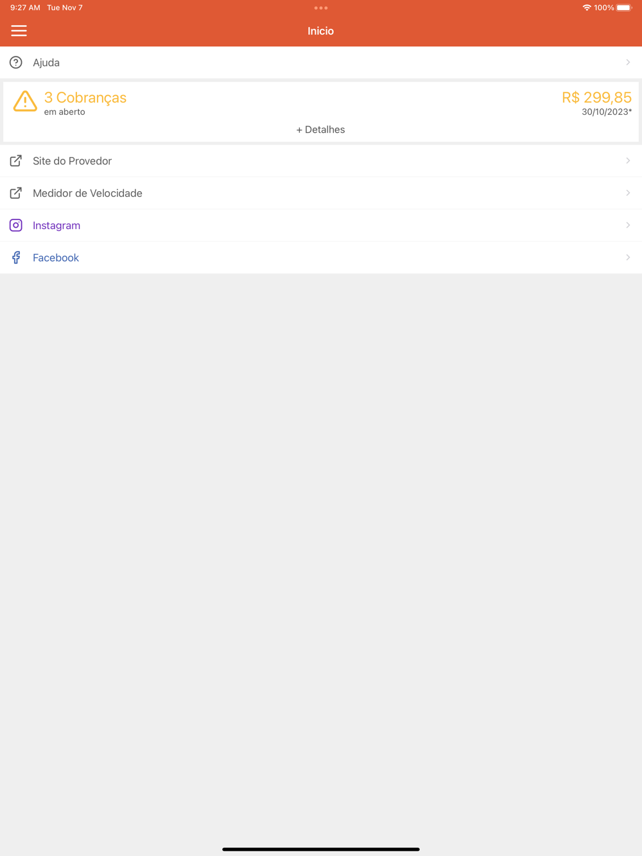Image resolution: width=642 pixels, height=856 pixels.
Task: Tap the 3 Cobranças heading
Action: coord(85,98)
